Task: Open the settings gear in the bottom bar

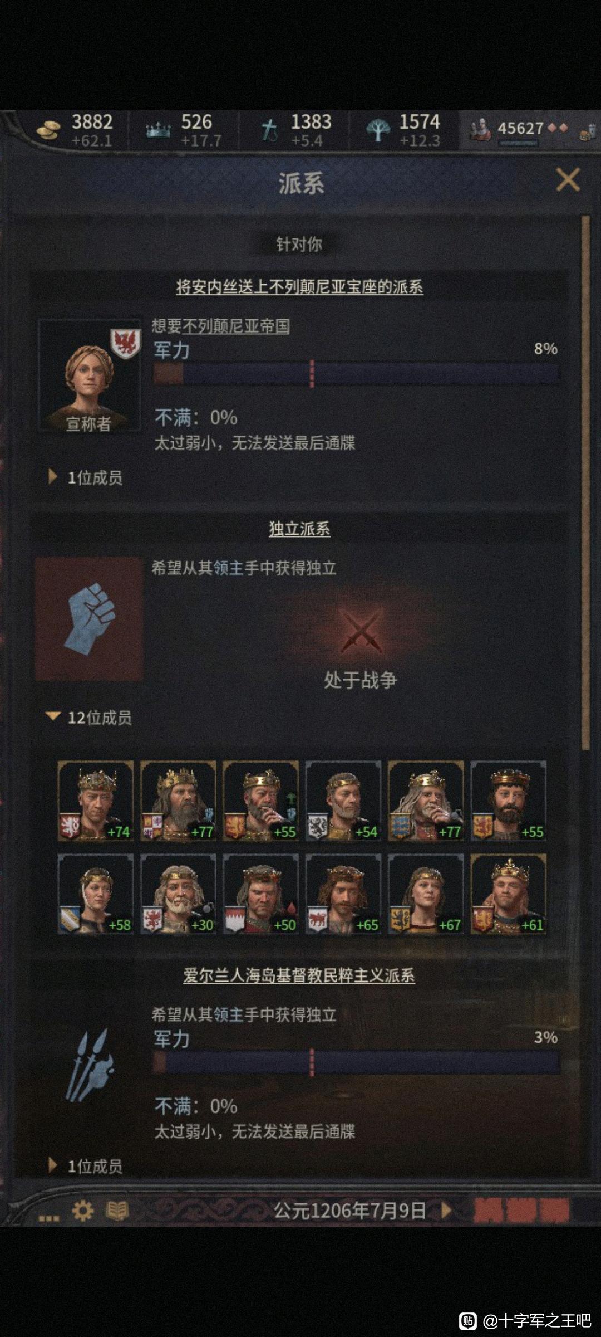Action: click(x=83, y=1211)
